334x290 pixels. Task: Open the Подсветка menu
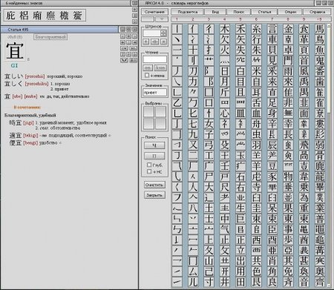point(187,12)
